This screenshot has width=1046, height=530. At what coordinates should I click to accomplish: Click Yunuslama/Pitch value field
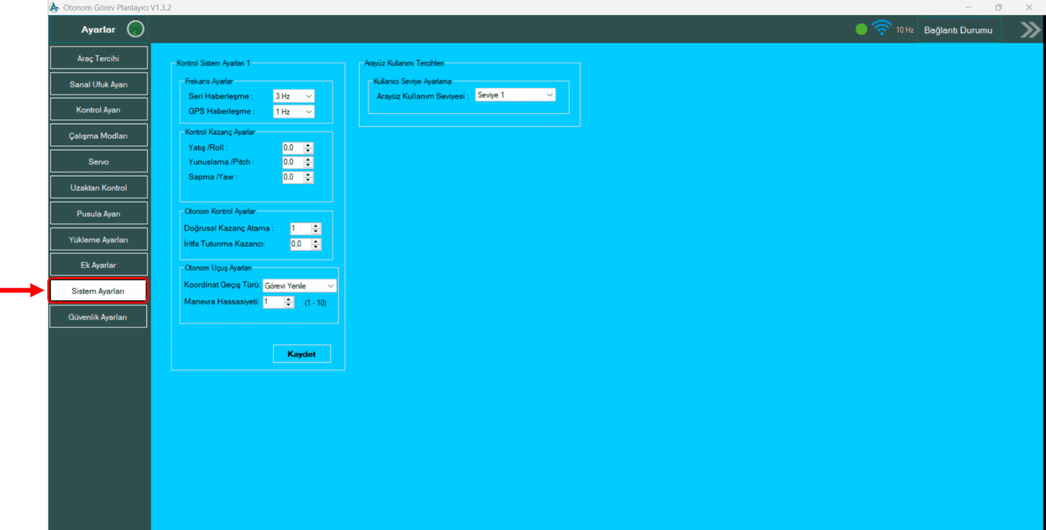tap(292, 162)
